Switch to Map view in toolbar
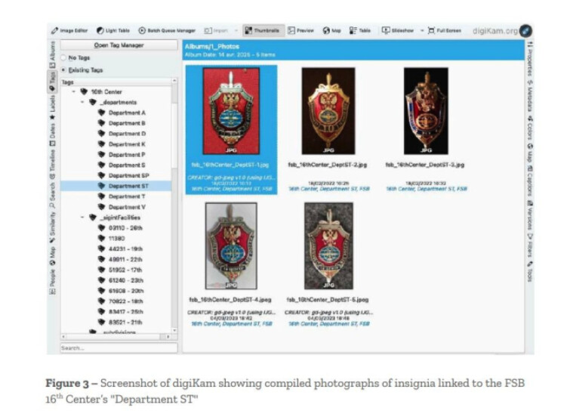The height and width of the screenshot is (414, 570). click(x=332, y=30)
